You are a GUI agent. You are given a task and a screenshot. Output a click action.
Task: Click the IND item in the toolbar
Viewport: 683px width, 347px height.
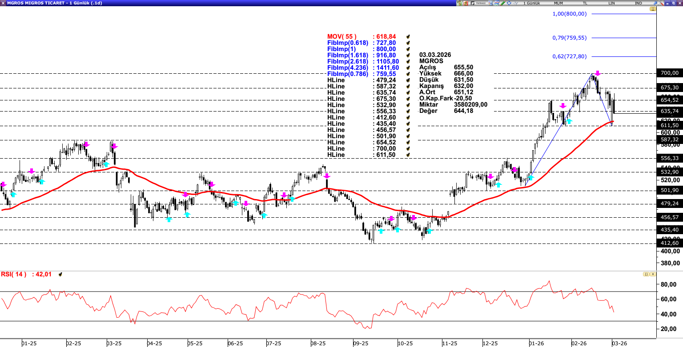[638, 3]
